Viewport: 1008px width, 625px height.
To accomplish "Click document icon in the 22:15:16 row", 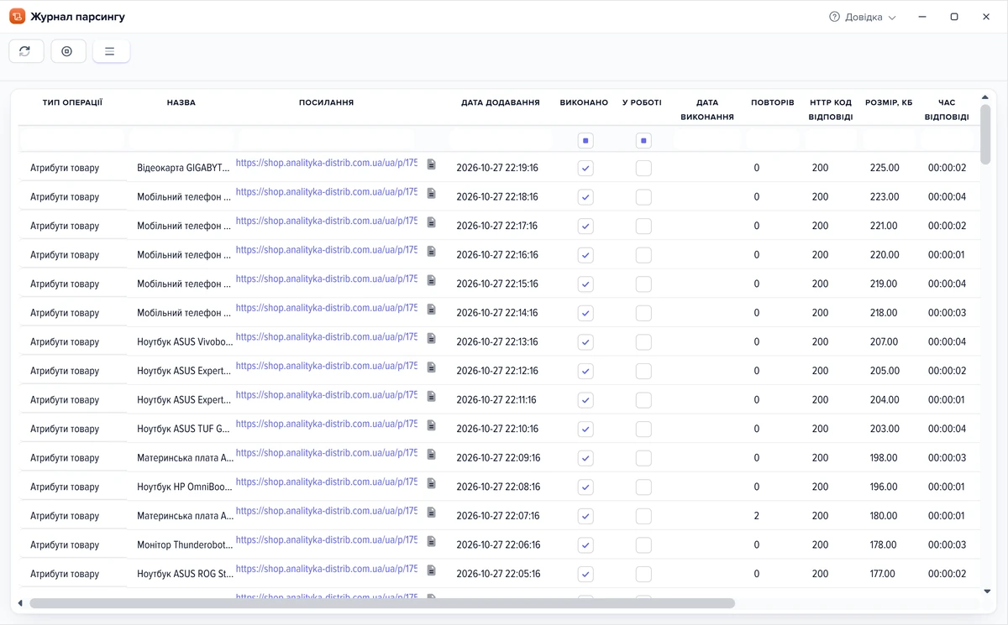I will coord(432,280).
